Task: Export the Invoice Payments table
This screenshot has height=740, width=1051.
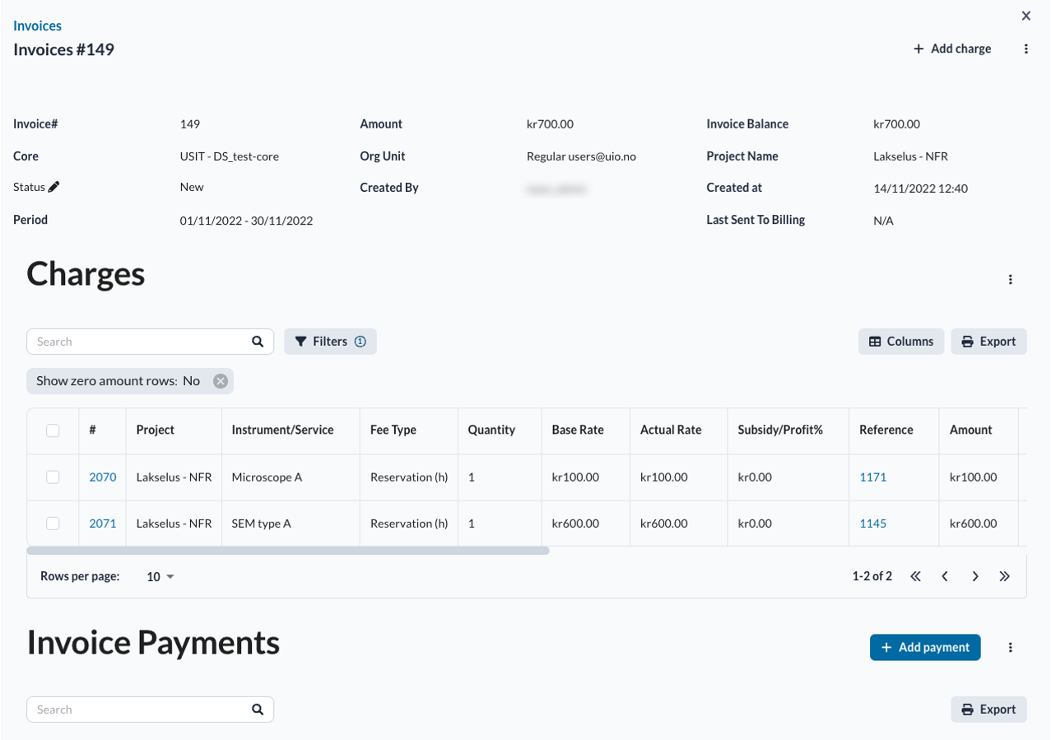Action: pos(988,710)
